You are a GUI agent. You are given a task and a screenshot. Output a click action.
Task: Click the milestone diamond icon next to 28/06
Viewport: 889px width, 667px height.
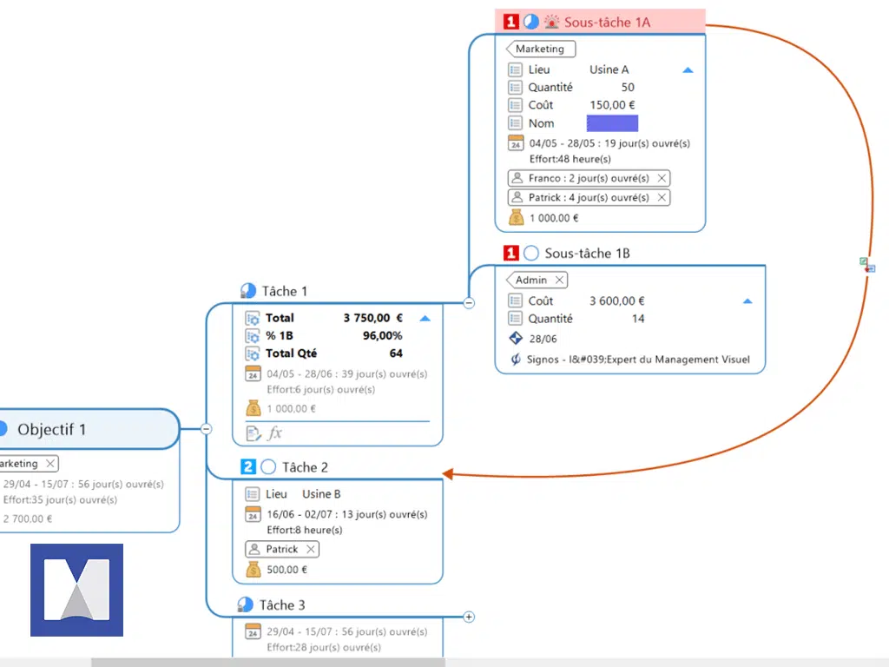pyautogui.click(x=515, y=339)
